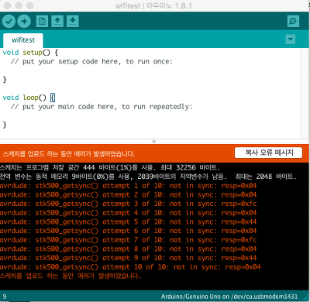Click the 'put your setup code here' comment
310x302 pixels.
click(91, 61)
